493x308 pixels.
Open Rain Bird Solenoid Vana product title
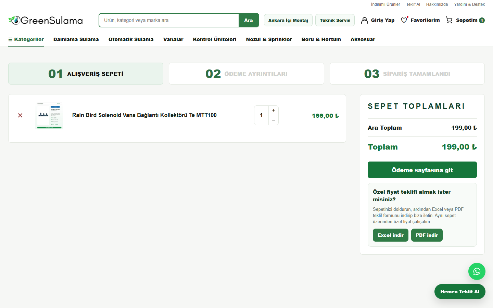click(144, 115)
